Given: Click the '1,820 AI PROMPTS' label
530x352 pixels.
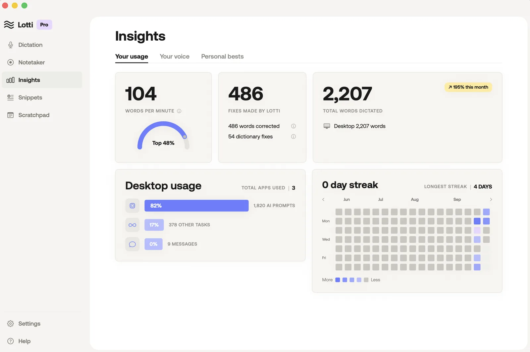Looking at the screenshot, I should 274,206.
